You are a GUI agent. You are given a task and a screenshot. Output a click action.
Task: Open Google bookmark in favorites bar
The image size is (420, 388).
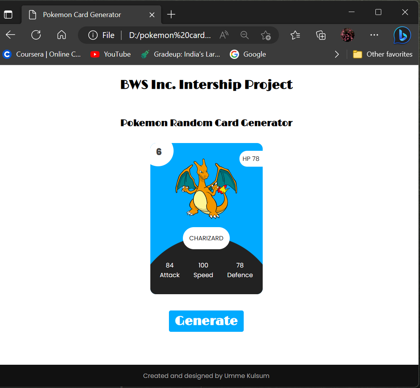pyautogui.click(x=248, y=54)
